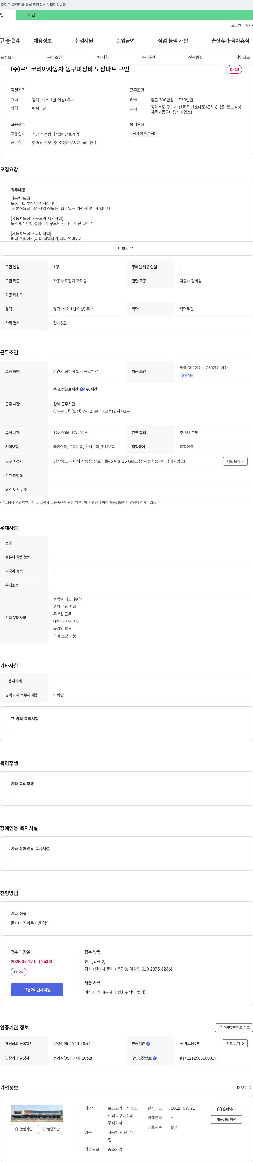
Task: Click 능력별 최고대우함 preference line
Action: (67, 599)
